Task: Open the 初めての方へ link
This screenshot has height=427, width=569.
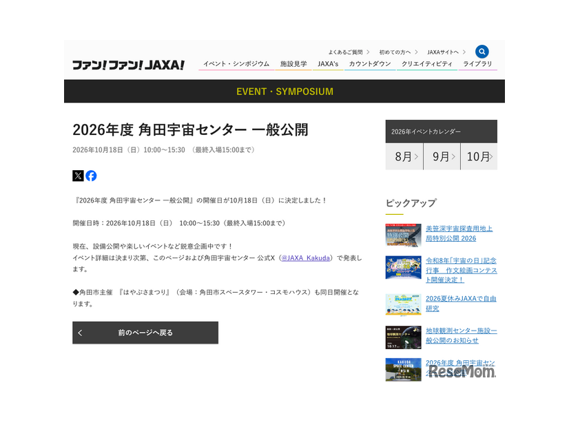Action: (398, 52)
